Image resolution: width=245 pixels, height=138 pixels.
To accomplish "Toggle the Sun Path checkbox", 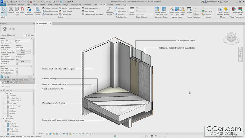I will (17, 64).
